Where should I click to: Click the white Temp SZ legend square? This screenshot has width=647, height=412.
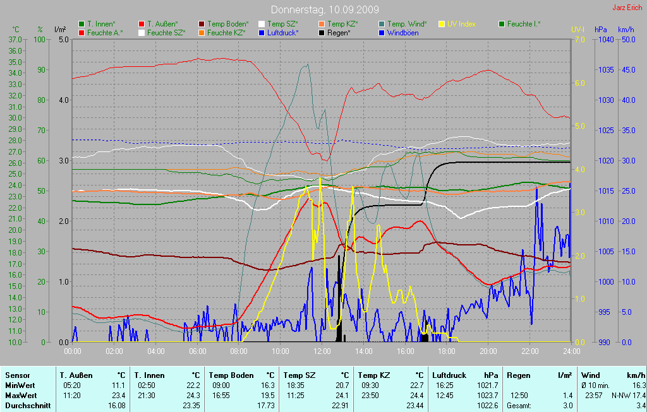pyautogui.click(x=262, y=24)
